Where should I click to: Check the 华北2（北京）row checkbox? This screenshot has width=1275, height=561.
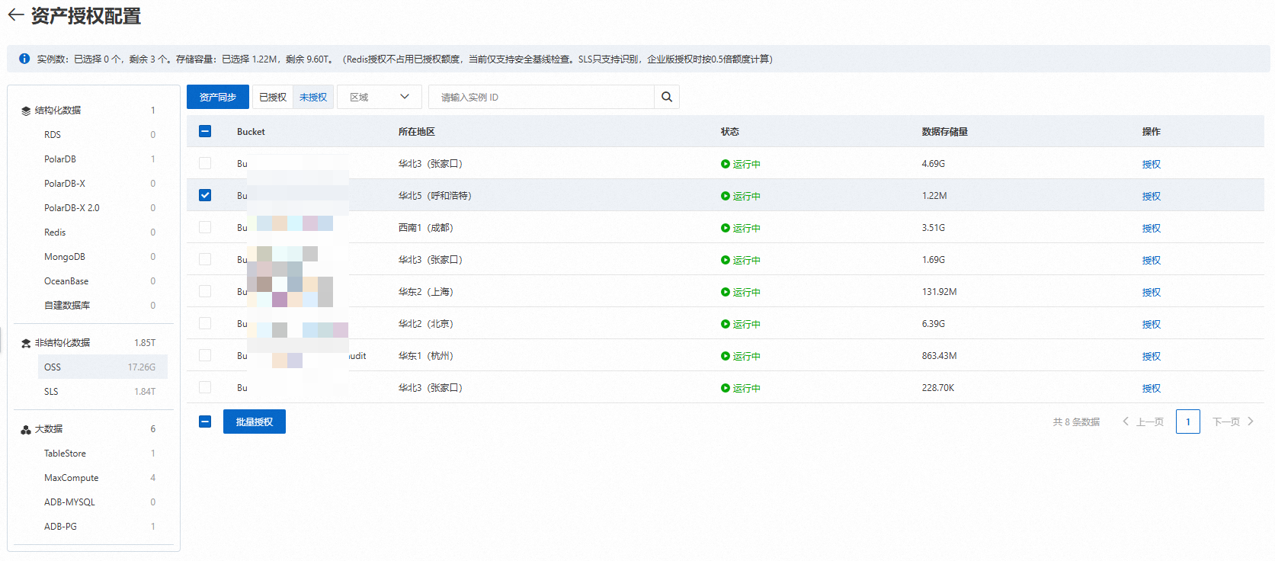coord(205,323)
